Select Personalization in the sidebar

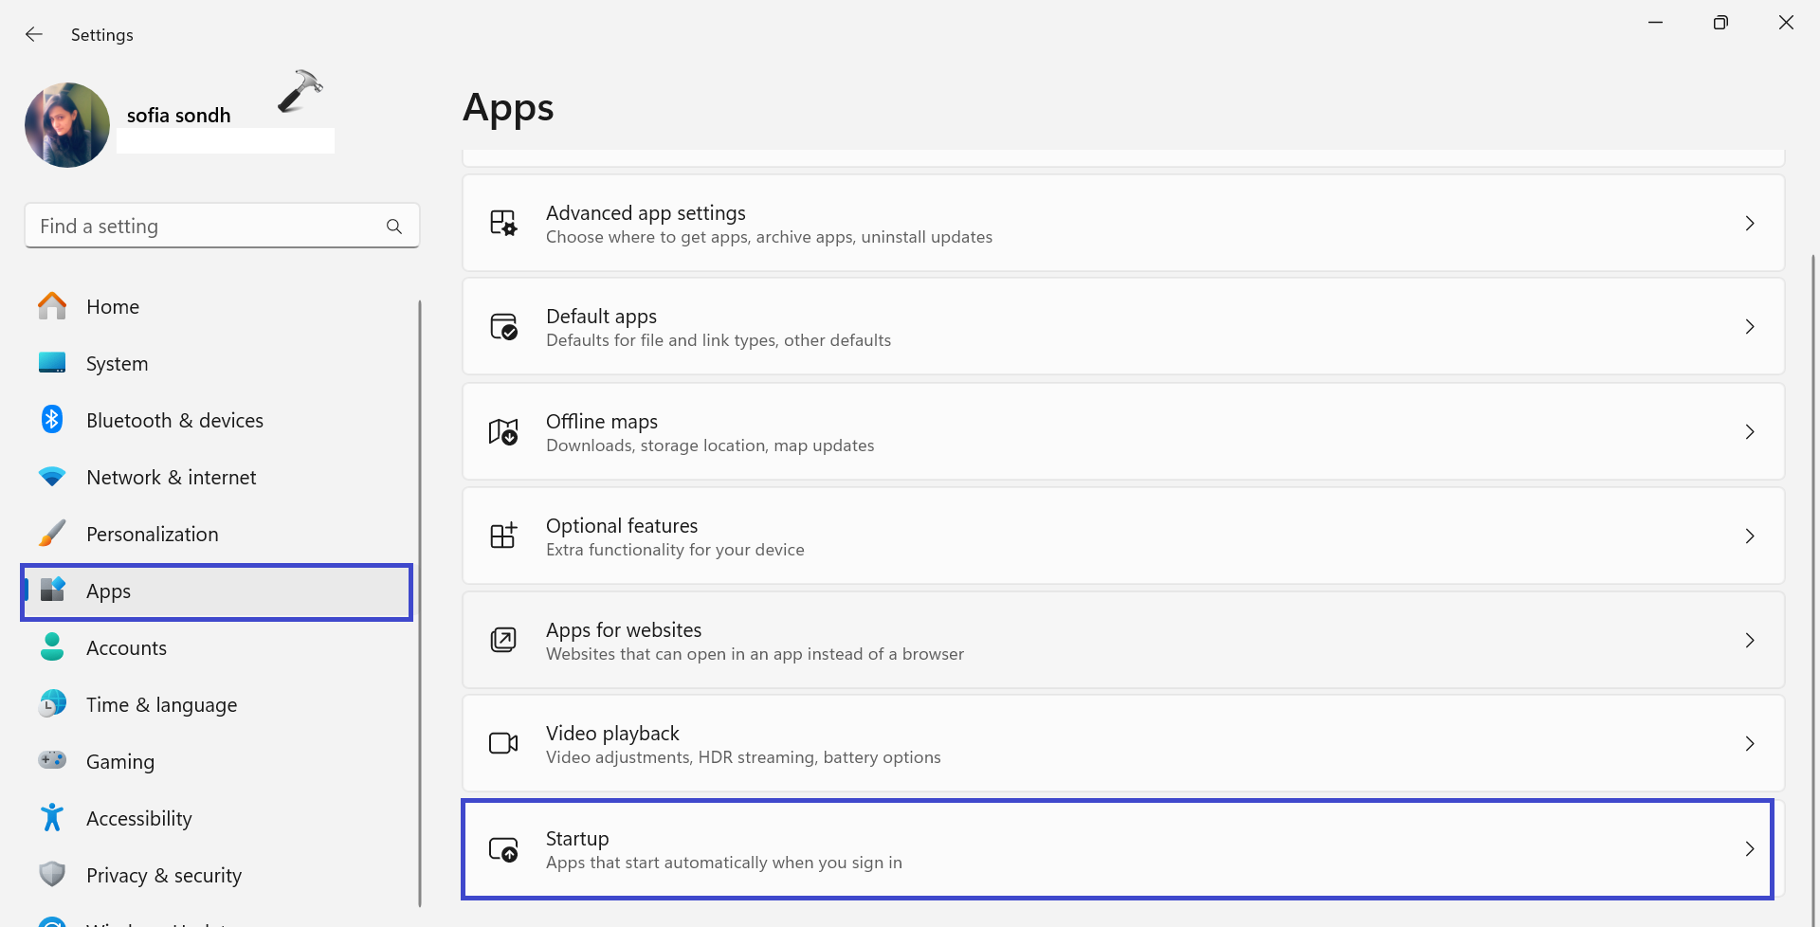click(x=152, y=535)
